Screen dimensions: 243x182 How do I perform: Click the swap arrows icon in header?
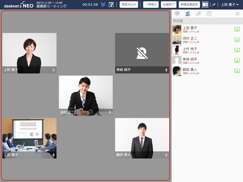[214, 5]
